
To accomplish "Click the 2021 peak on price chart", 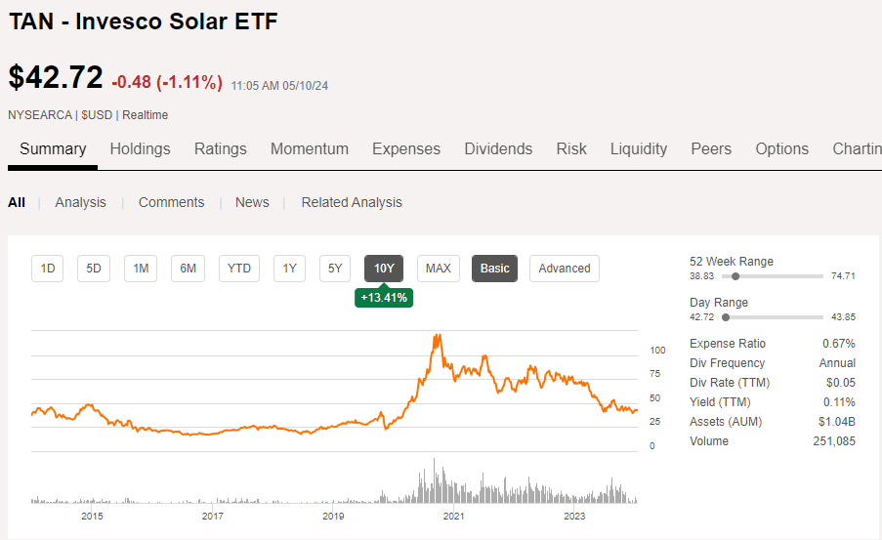I will [436, 337].
